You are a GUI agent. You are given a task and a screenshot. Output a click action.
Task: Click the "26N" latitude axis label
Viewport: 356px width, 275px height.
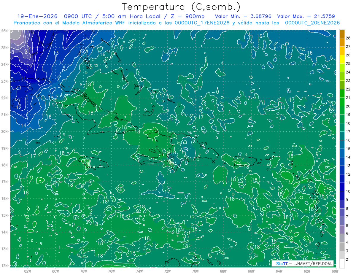[x=4, y=31]
